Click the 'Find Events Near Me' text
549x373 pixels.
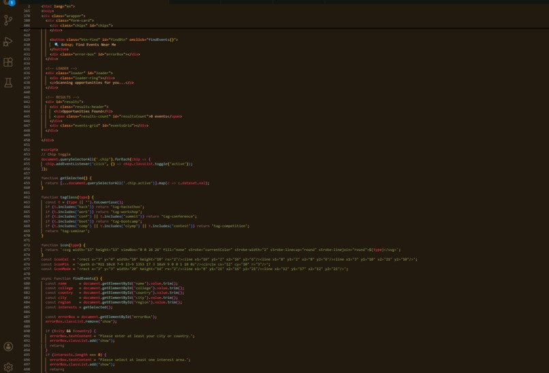[95, 44]
